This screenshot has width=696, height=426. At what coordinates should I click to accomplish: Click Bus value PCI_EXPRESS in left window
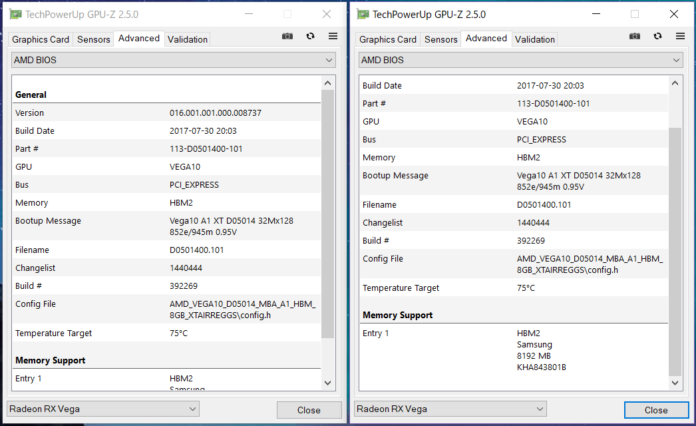click(x=194, y=185)
